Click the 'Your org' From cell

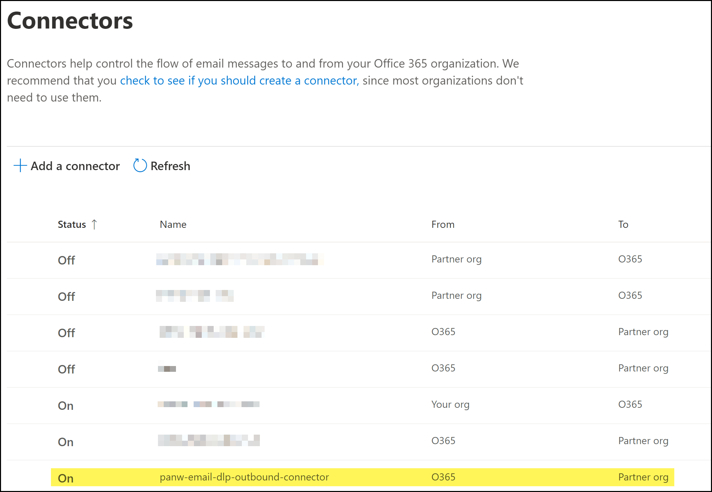[450, 404]
